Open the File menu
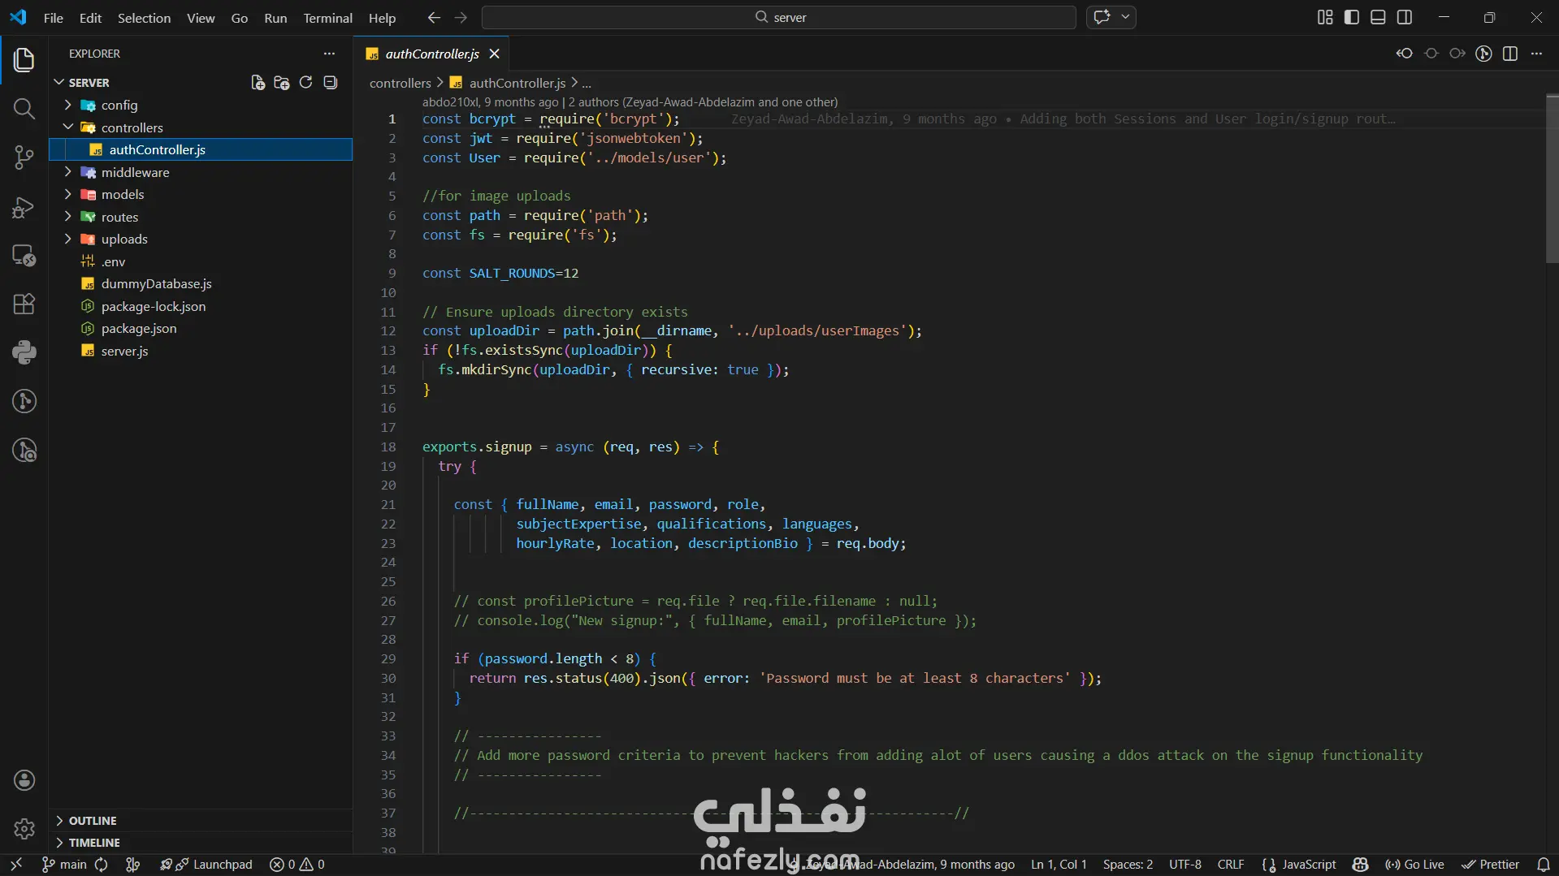Screen dimensions: 1559x876 pos(54,18)
